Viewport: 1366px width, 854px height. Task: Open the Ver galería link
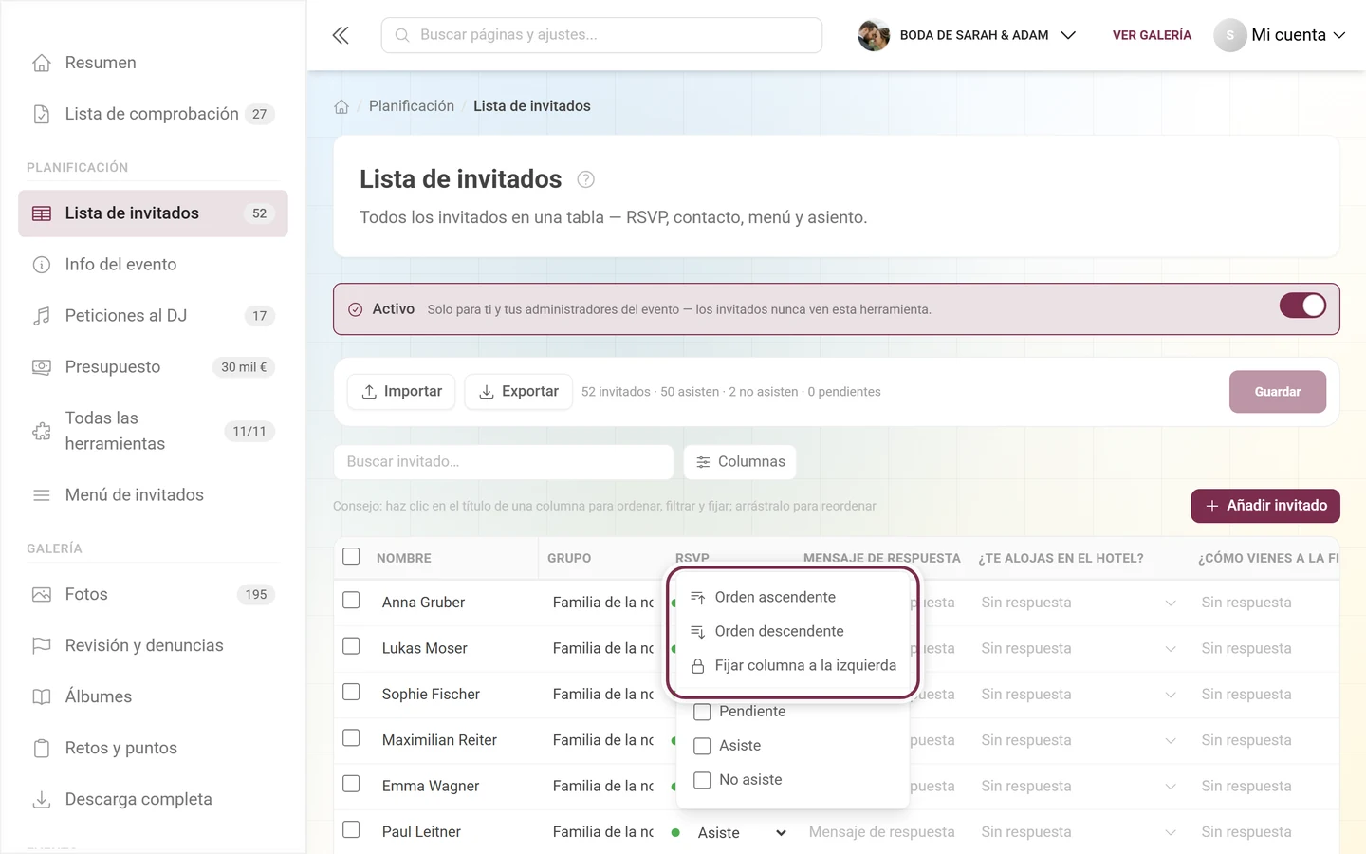pyautogui.click(x=1152, y=35)
